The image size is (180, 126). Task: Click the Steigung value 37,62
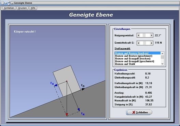(149, 104)
